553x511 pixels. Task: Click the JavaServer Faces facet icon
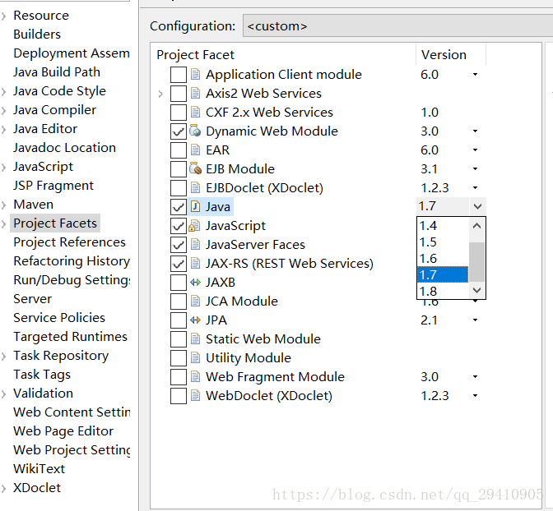[195, 244]
